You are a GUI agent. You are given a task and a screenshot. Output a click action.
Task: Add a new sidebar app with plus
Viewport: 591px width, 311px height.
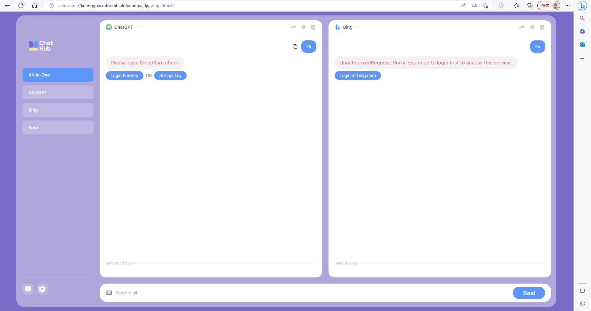(x=582, y=58)
